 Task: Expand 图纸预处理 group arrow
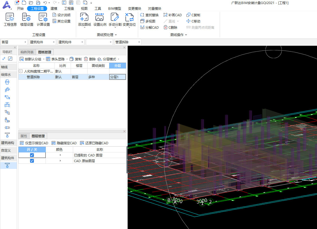(x=116, y=35)
